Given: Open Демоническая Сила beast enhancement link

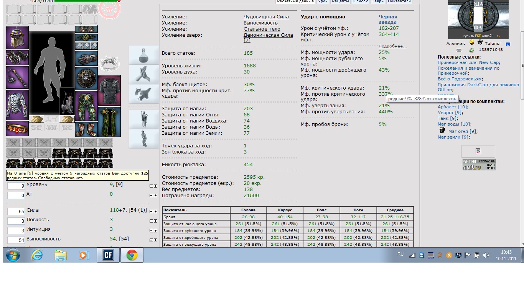Looking at the screenshot, I should tap(268, 38).
